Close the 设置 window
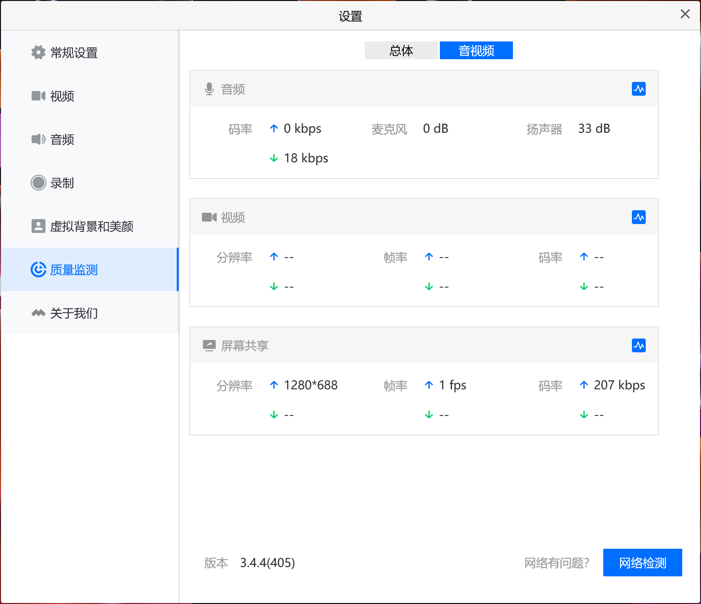701x604 pixels. coord(685,14)
